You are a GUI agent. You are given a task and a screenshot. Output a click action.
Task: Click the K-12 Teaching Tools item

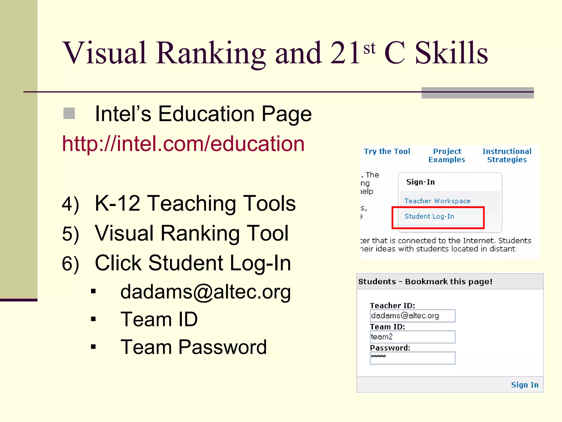pyautogui.click(x=195, y=203)
